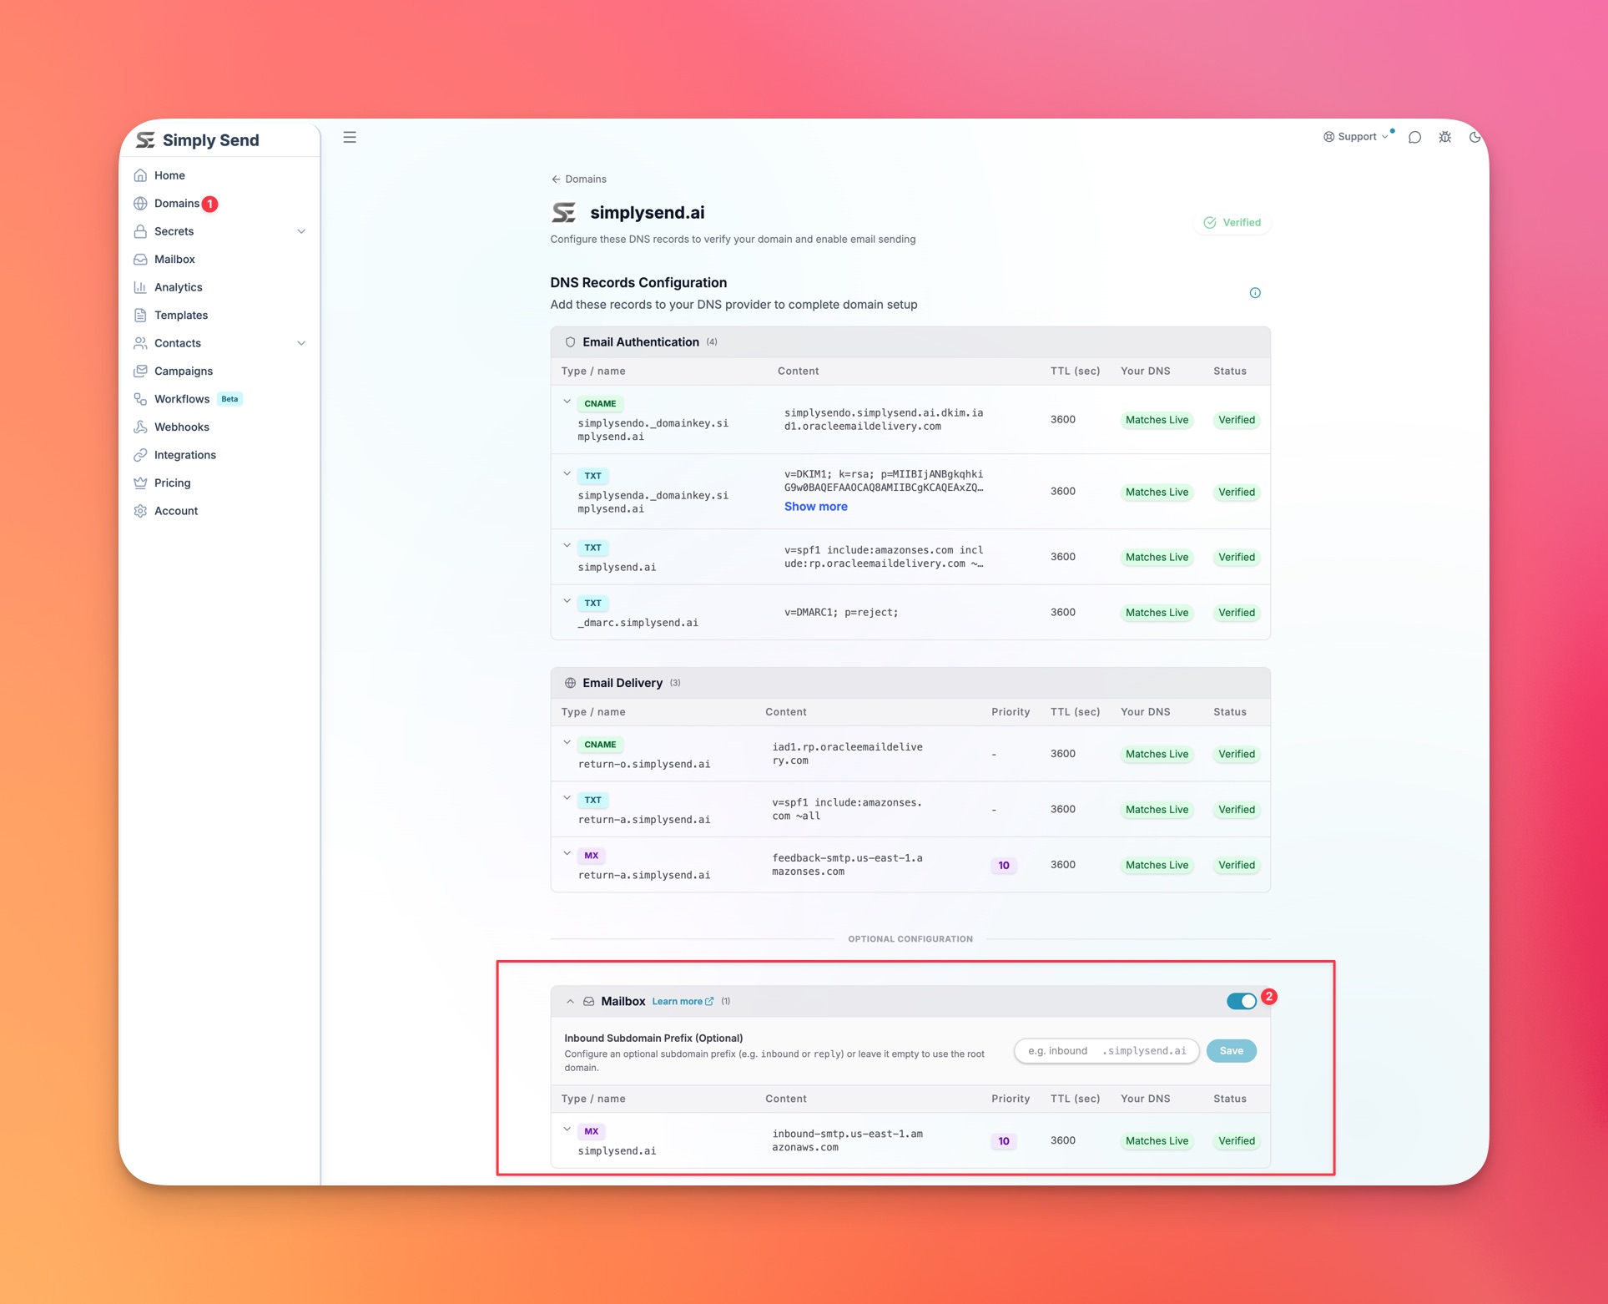Image resolution: width=1608 pixels, height=1304 pixels.
Task: Click the Analytics bar chart icon
Action: coord(140,287)
